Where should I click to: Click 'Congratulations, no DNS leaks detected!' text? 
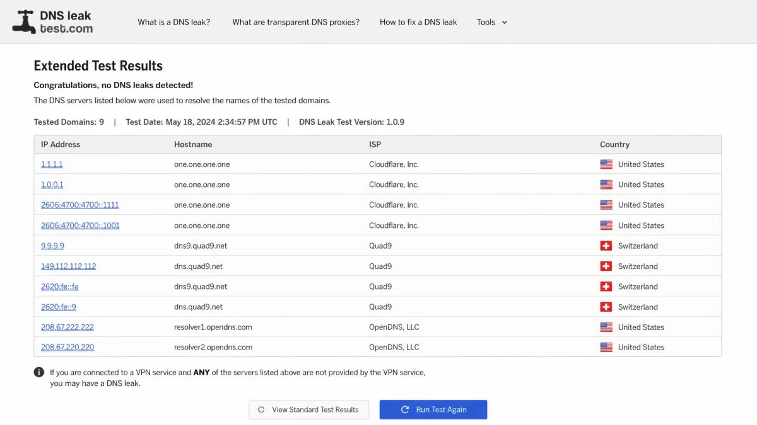pyautogui.click(x=114, y=85)
